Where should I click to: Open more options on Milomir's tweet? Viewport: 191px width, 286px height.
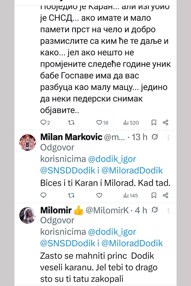(x=168, y=210)
